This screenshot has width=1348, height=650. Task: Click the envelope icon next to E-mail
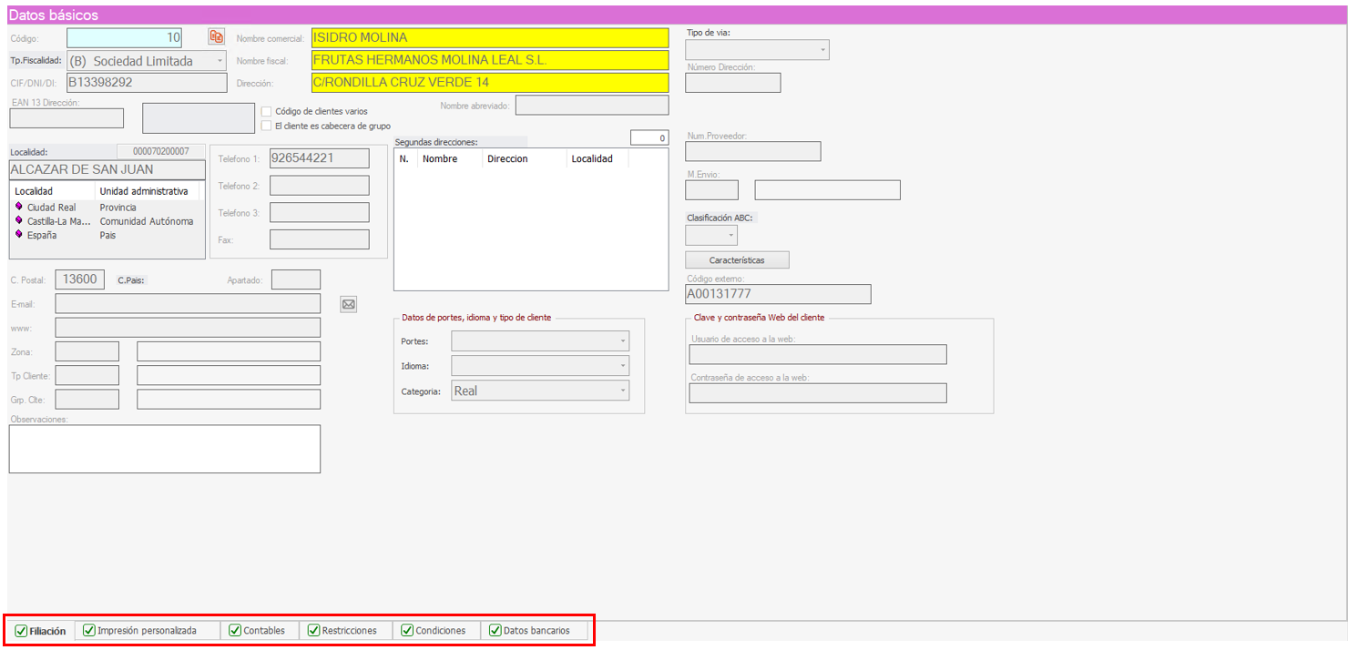pos(348,304)
